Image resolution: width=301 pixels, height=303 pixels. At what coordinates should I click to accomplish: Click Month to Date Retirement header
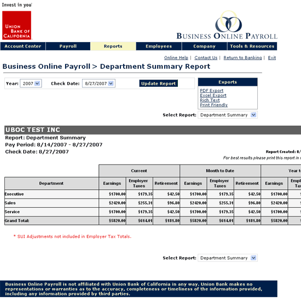pos(247,183)
